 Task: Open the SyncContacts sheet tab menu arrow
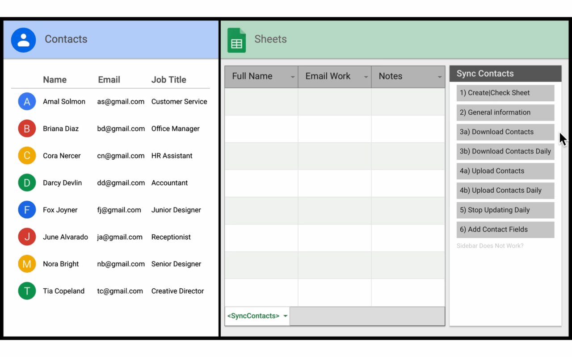pyautogui.click(x=285, y=316)
